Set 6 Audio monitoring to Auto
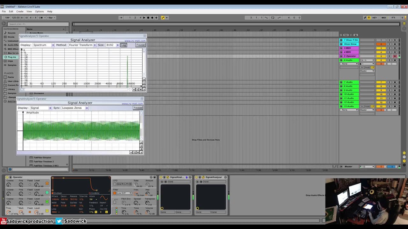Viewport: 408px width, 229px height. coord(368,67)
